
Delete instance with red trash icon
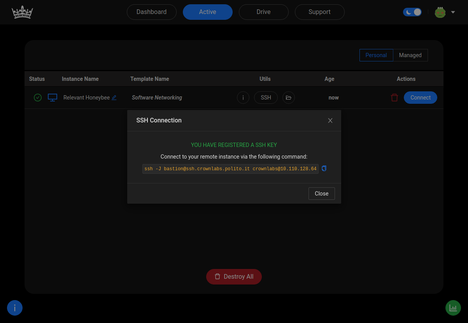click(x=394, y=98)
